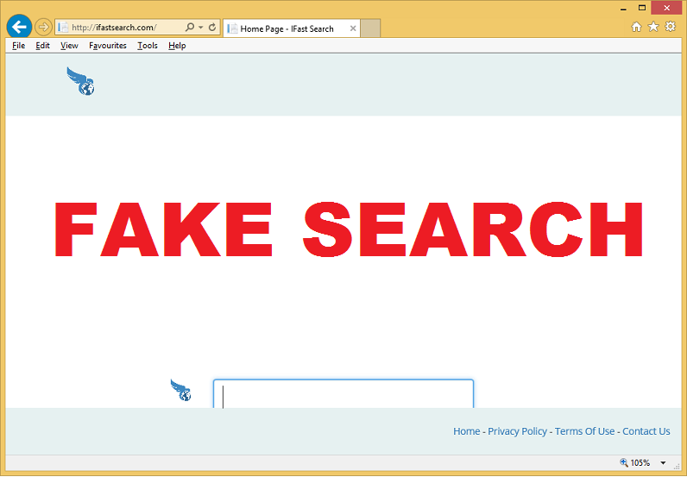This screenshot has height=477, width=687.
Task: Open the Edit menu
Action: [42, 46]
